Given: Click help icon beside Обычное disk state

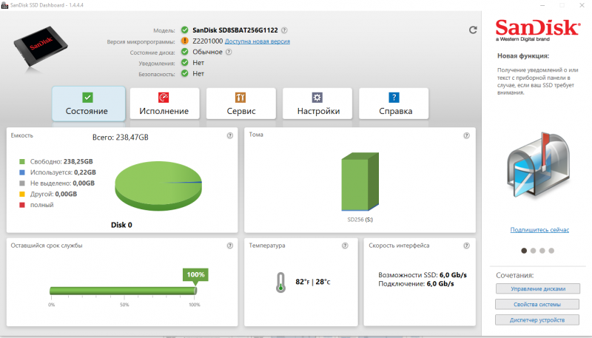Looking at the screenshot, I should (x=229, y=52).
